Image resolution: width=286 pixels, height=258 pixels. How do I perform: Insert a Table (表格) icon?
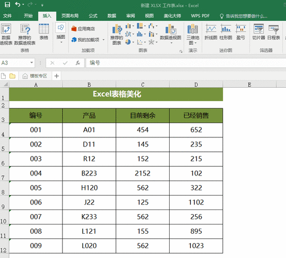(44, 31)
